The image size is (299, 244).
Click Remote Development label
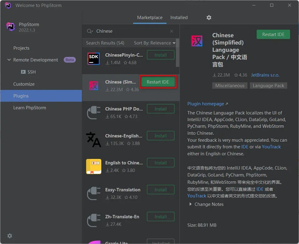(35, 60)
